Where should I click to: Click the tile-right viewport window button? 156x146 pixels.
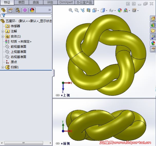134,4
